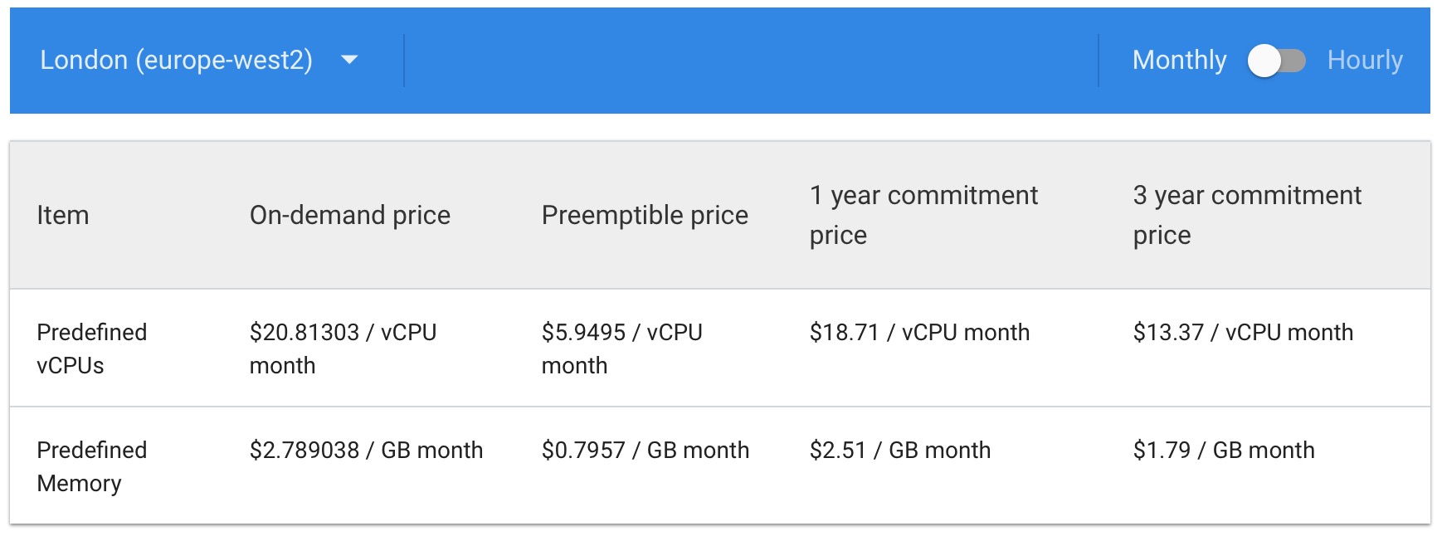This screenshot has width=1442, height=541.
Task: Select the Predefined vCPUs row label
Action: coord(91,348)
